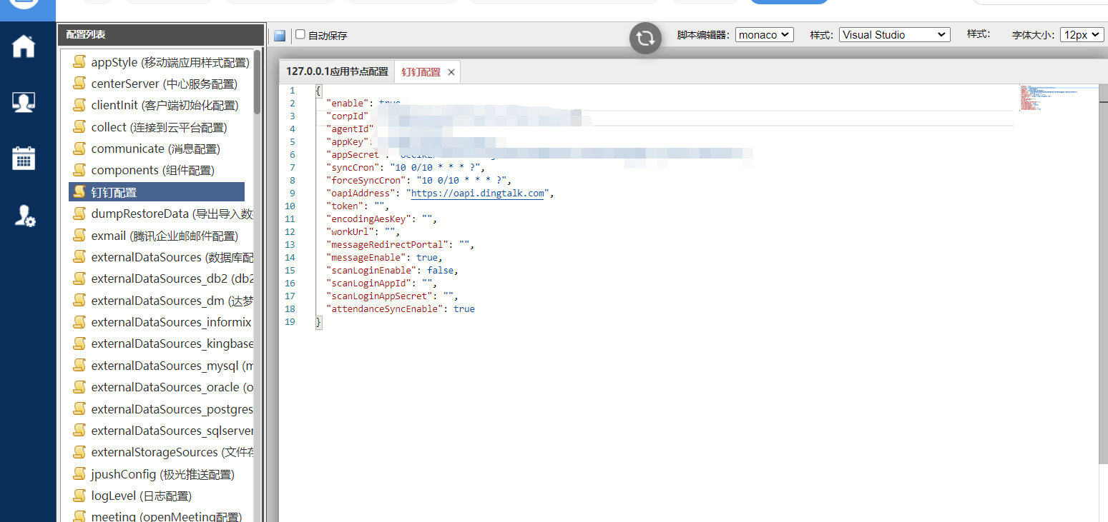Click the config list vertical scrollbar thumb
The width and height of the screenshot is (1108, 522).
(258, 81)
